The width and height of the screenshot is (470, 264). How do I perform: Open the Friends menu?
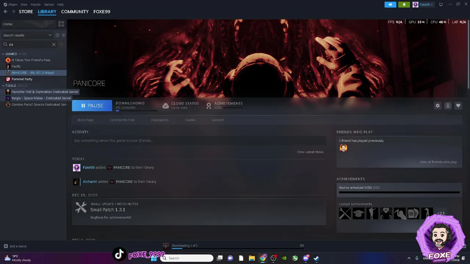36,4
